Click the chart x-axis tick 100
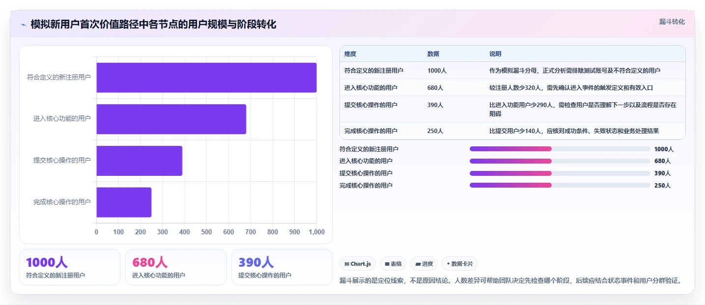 pyautogui.click(x=118, y=232)
